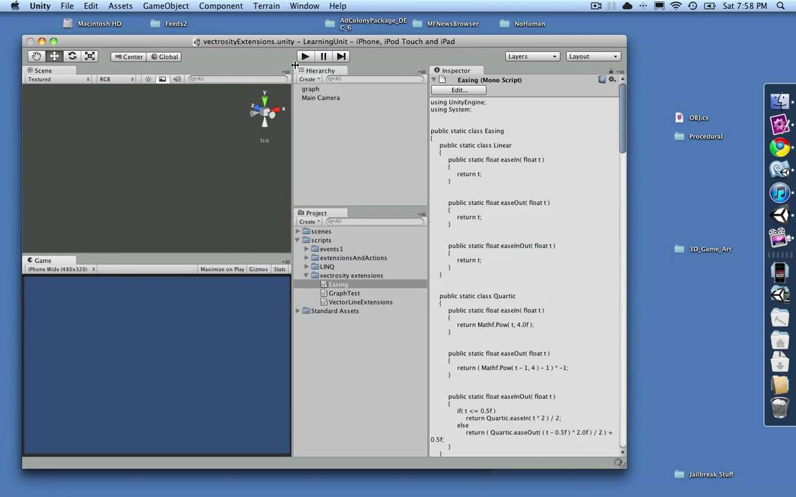Expand the Standard Assets folder
796x497 pixels.
click(x=298, y=311)
